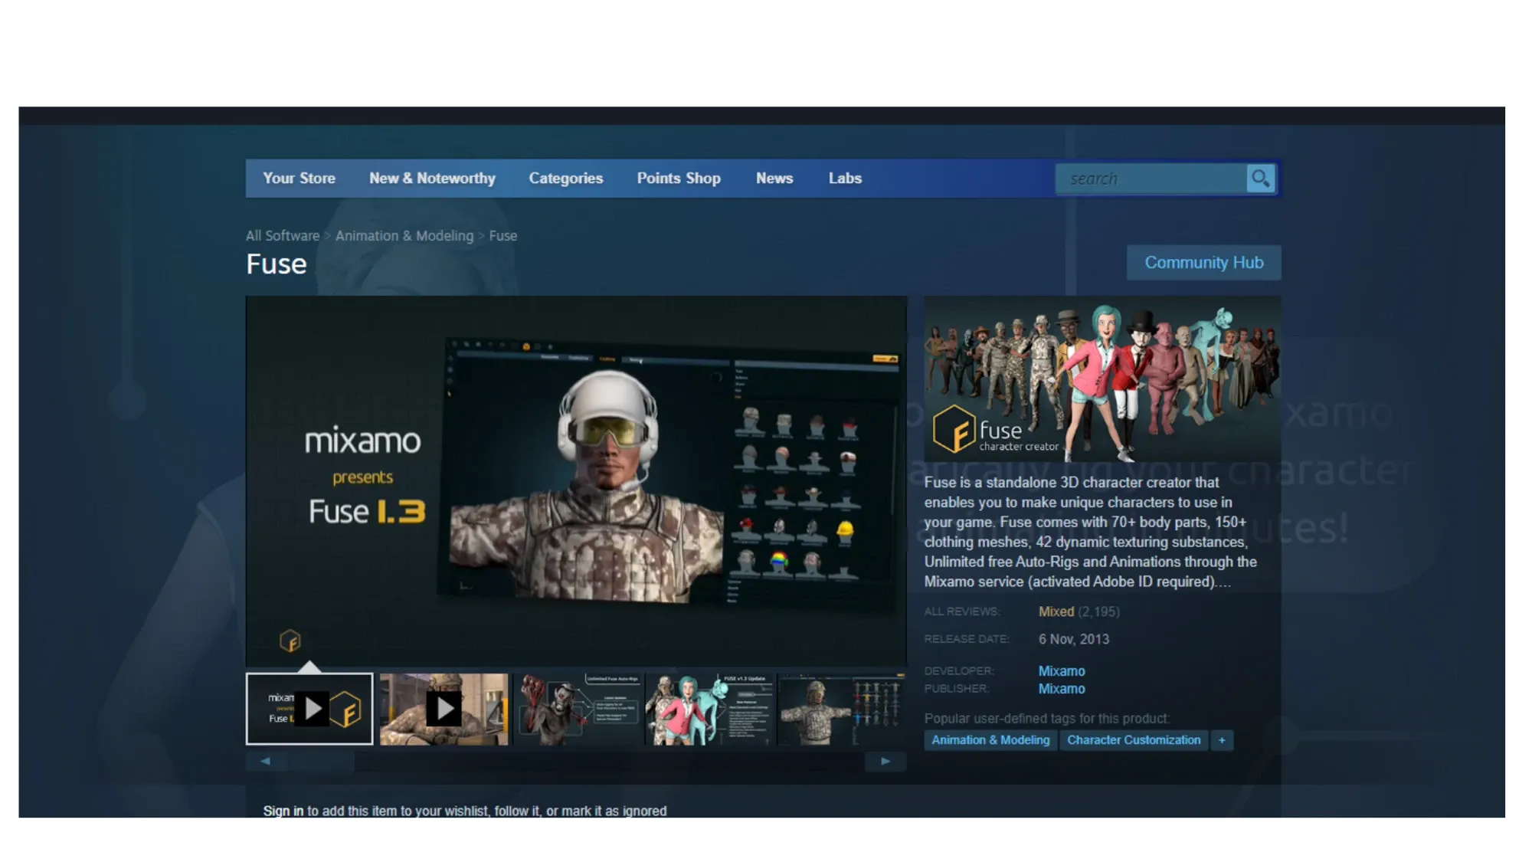This screenshot has width=1532, height=862.
Task: Click the Sign in link
Action: point(283,811)
